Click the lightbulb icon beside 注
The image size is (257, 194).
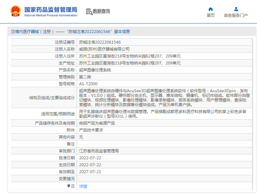pos(69,186)
